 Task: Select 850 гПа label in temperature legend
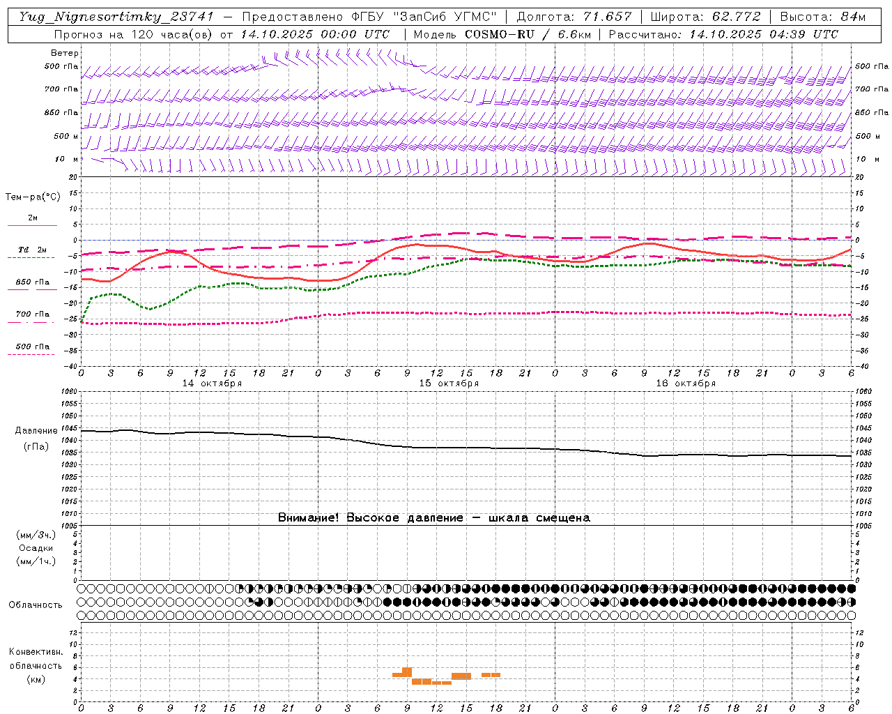pyautogui.click(x=33, y=282)
